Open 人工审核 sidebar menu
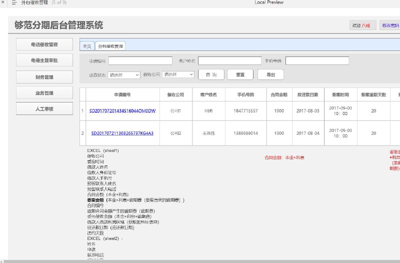400x263 pixels. tap(44, 108)
